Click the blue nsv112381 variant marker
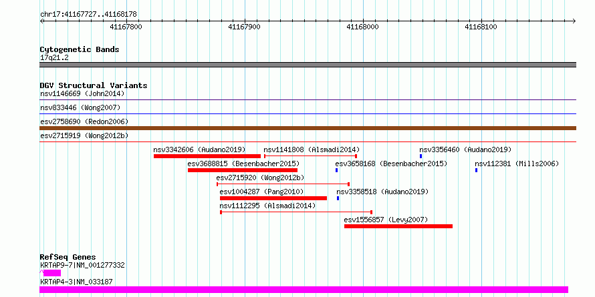 (476, 170)
